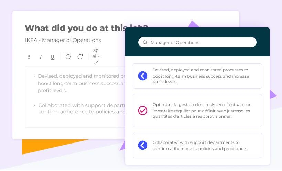The width and height of the screenshot is (282, 171).
Task: Underline text using the U icon
Action: click(52, 57)
